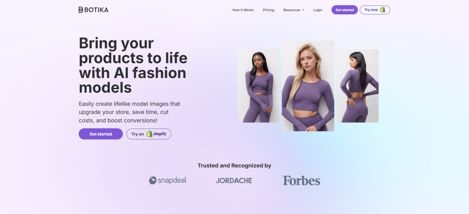This screenshot has height=214, width=469.
Task: Click the Botika logo icon
Action: coord(81,10)
